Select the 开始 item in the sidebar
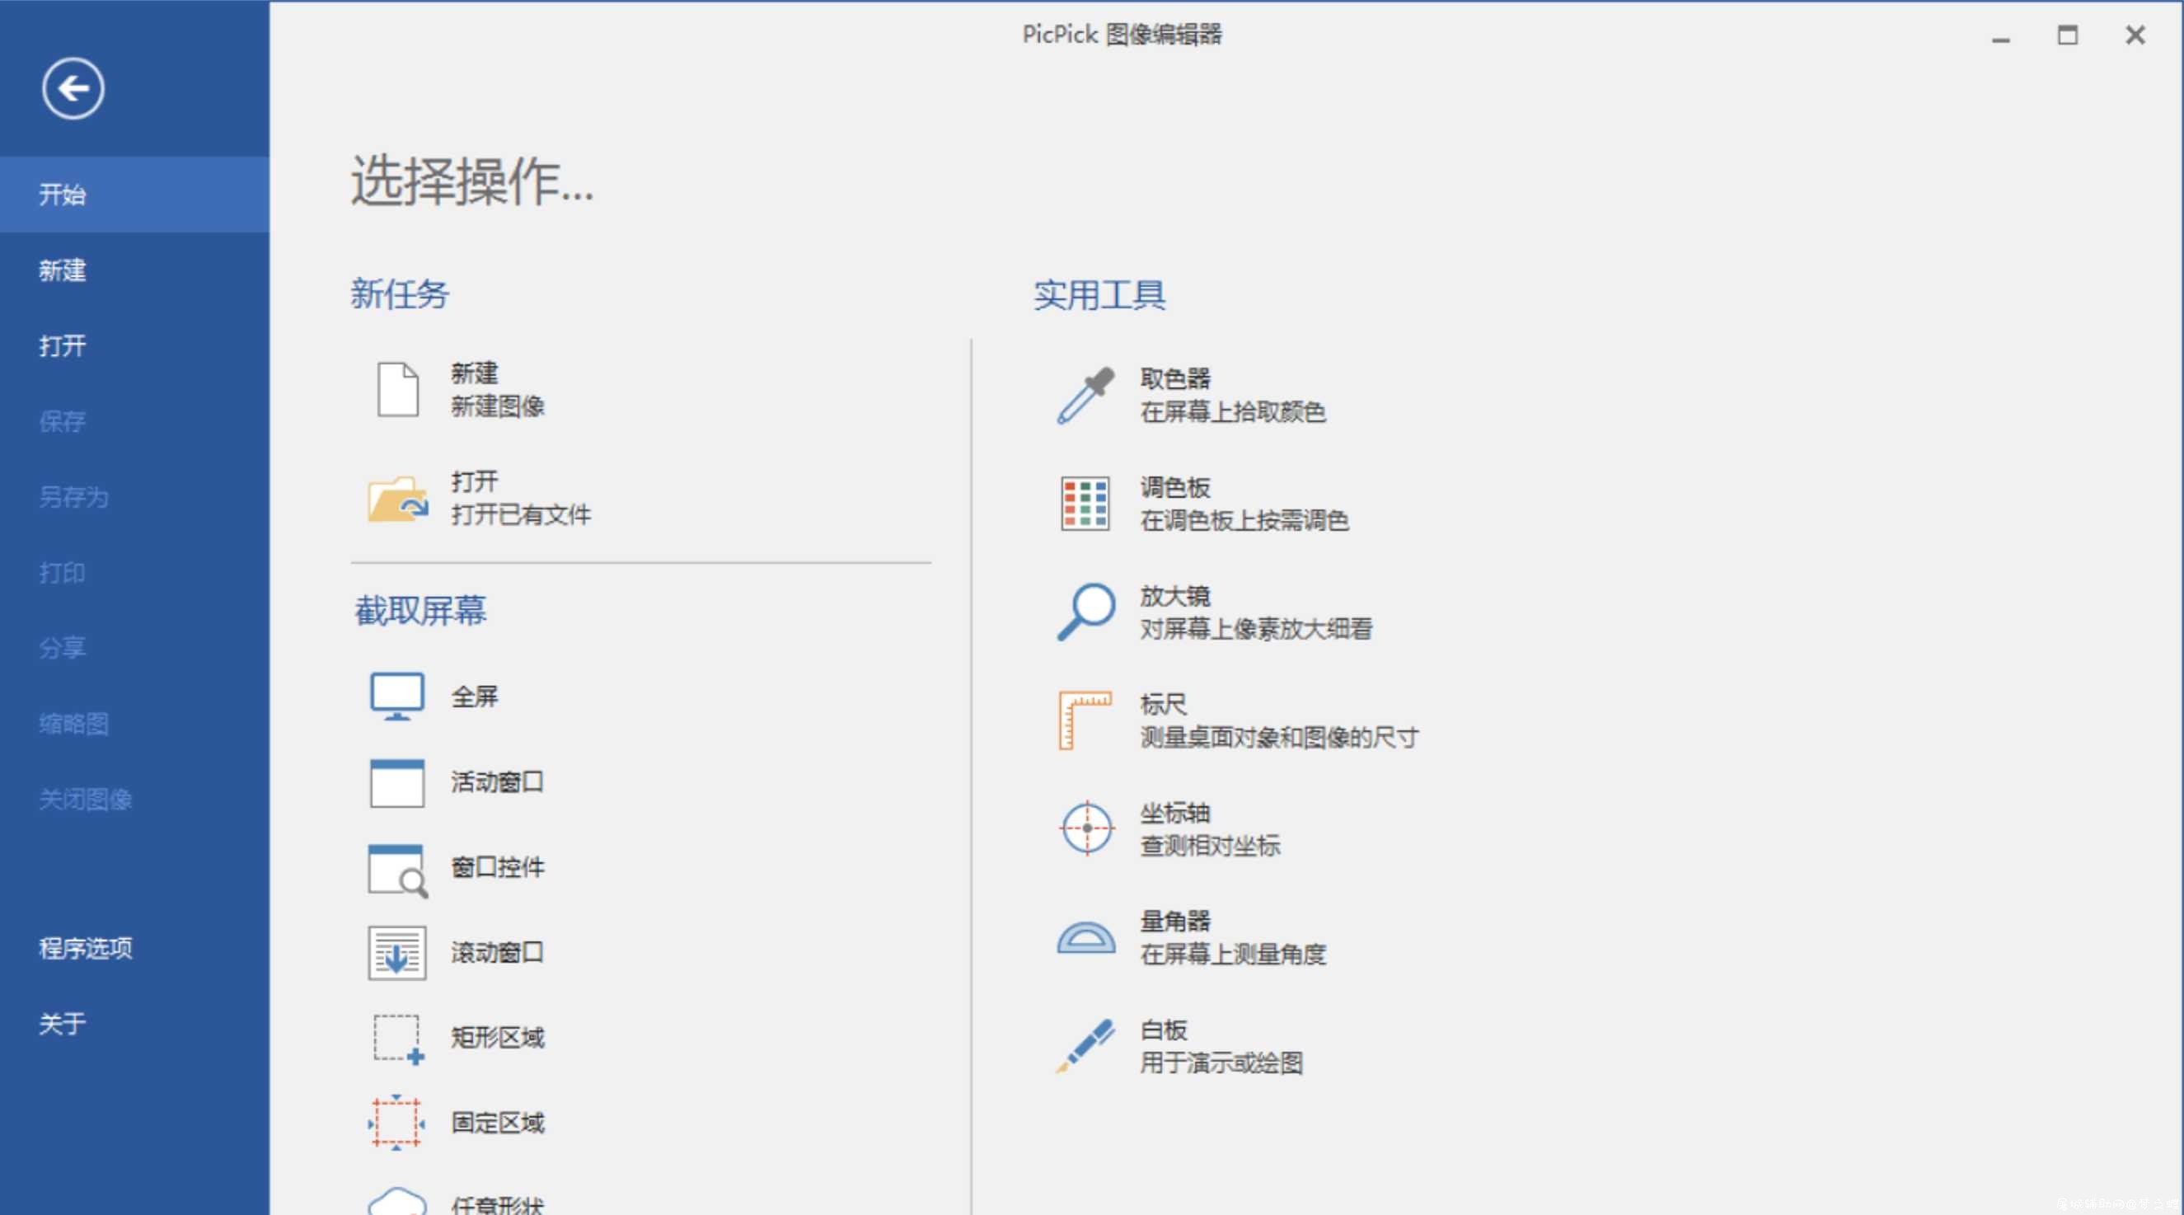 coord(135,195)
